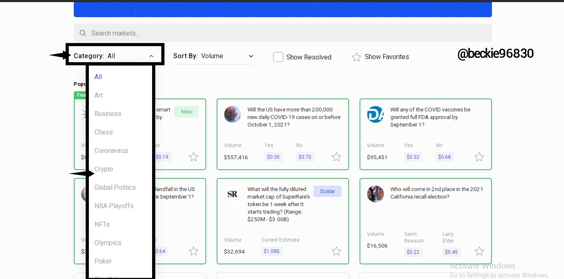The image size is (564, 279).
Task: Pick the NBA Playoffs category
Action: pos(114,206)
